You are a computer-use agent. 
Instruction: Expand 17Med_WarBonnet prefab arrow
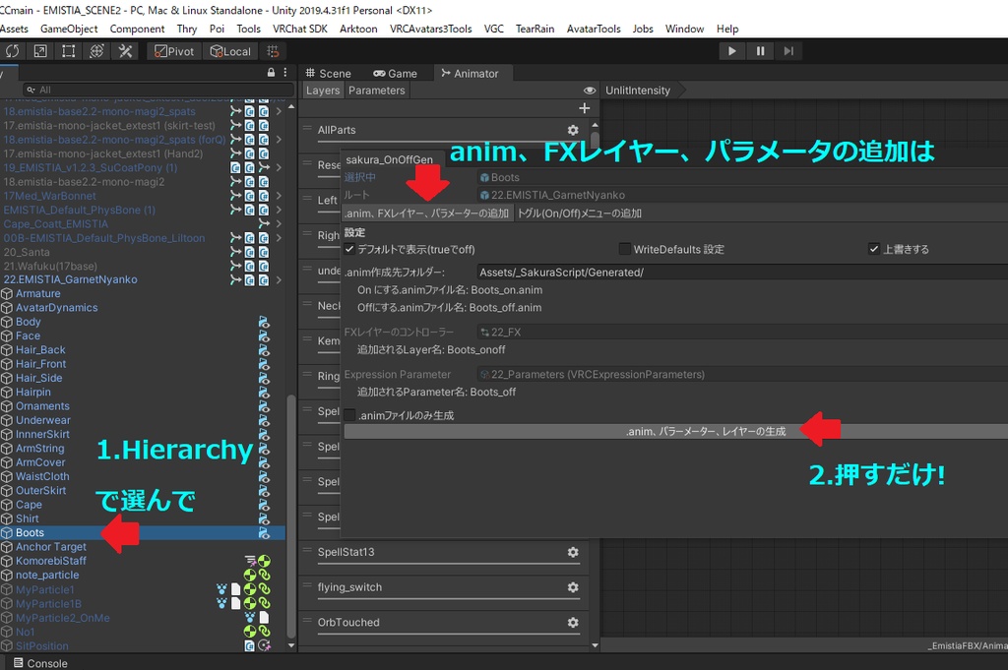click(x=279, y=196)
